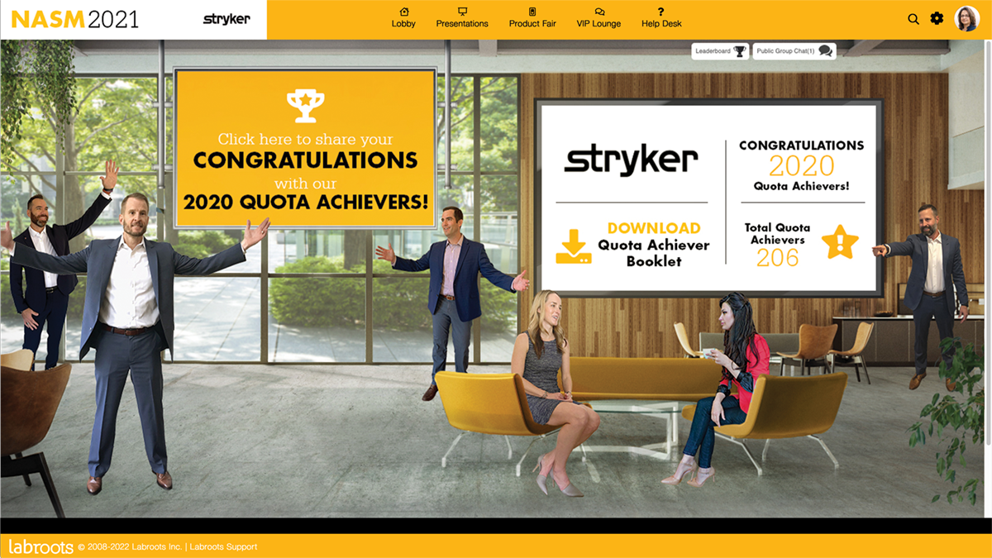Click the large Stryker logo on the screen
Screen dimensions: 992x558
(631, 159)
